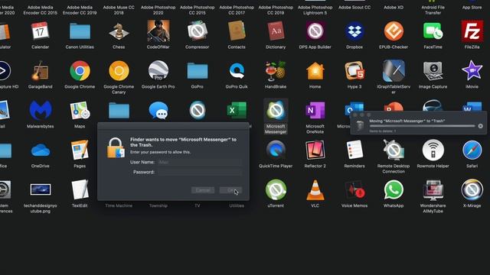The image size is (490, 275).
Task: Select the DPS App Builder icon
Action: (315, 31)
